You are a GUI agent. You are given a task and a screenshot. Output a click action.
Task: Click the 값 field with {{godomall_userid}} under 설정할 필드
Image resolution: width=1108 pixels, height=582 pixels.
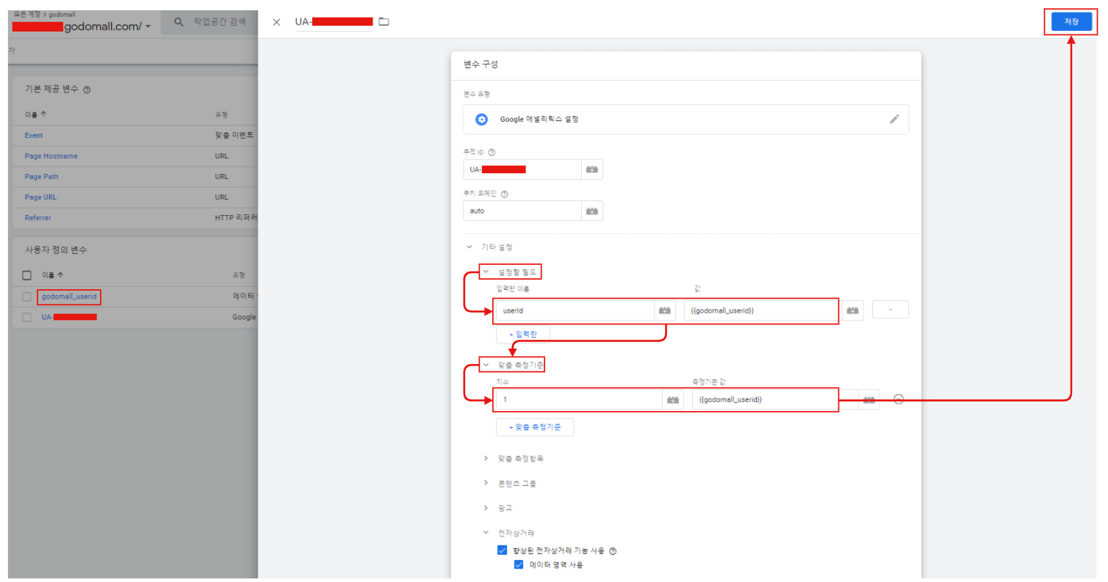pos(762,310)
